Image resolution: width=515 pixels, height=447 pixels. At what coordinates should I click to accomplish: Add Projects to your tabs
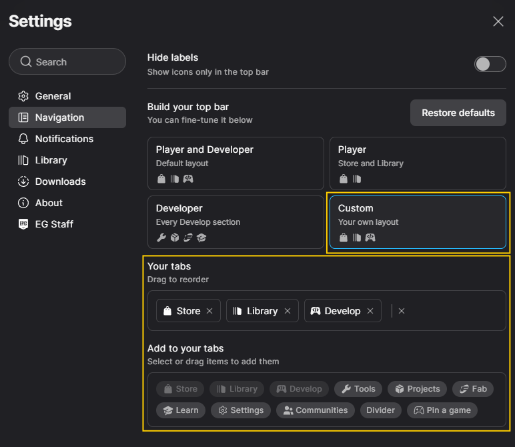[417, 389]
